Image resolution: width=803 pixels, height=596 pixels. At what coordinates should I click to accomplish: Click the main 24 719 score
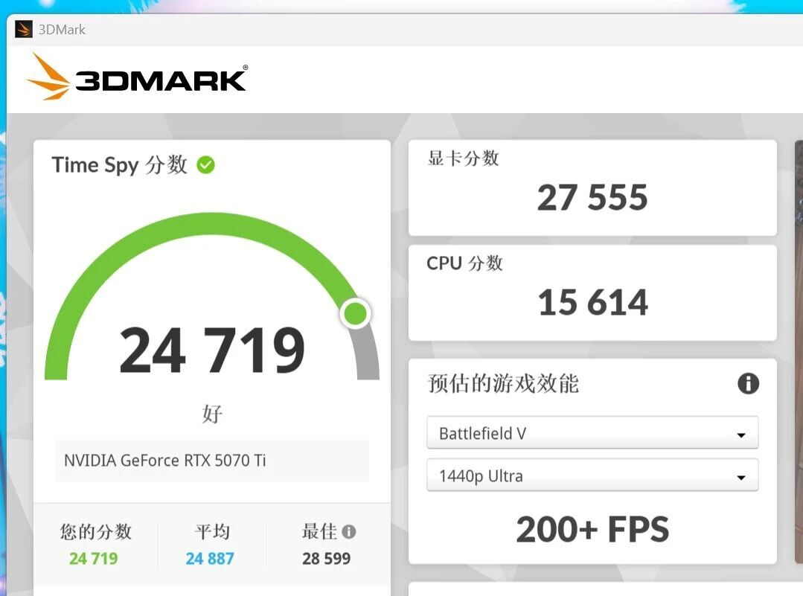click(x=212, y=350)
